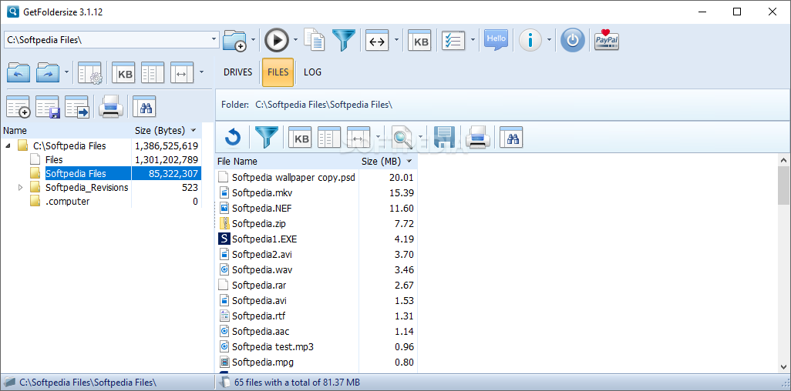The width and height of the screenshot is (791, 391).
Task: Open the binoculars search in the left panel
Action: [x=144, y=106]
